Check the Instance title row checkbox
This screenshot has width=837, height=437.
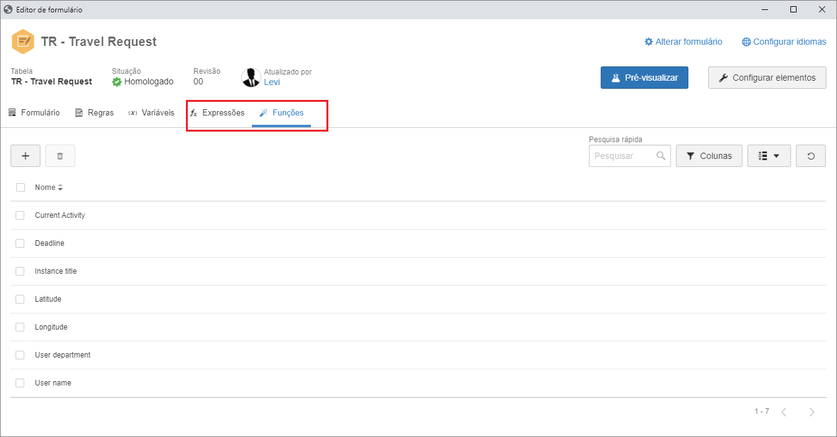[21, 271]
